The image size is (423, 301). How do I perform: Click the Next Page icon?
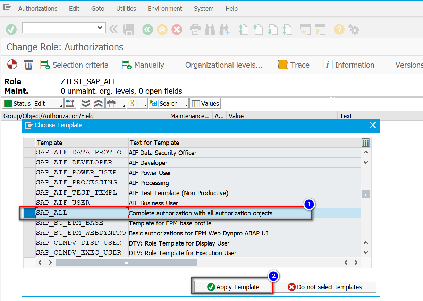point(272,29)
